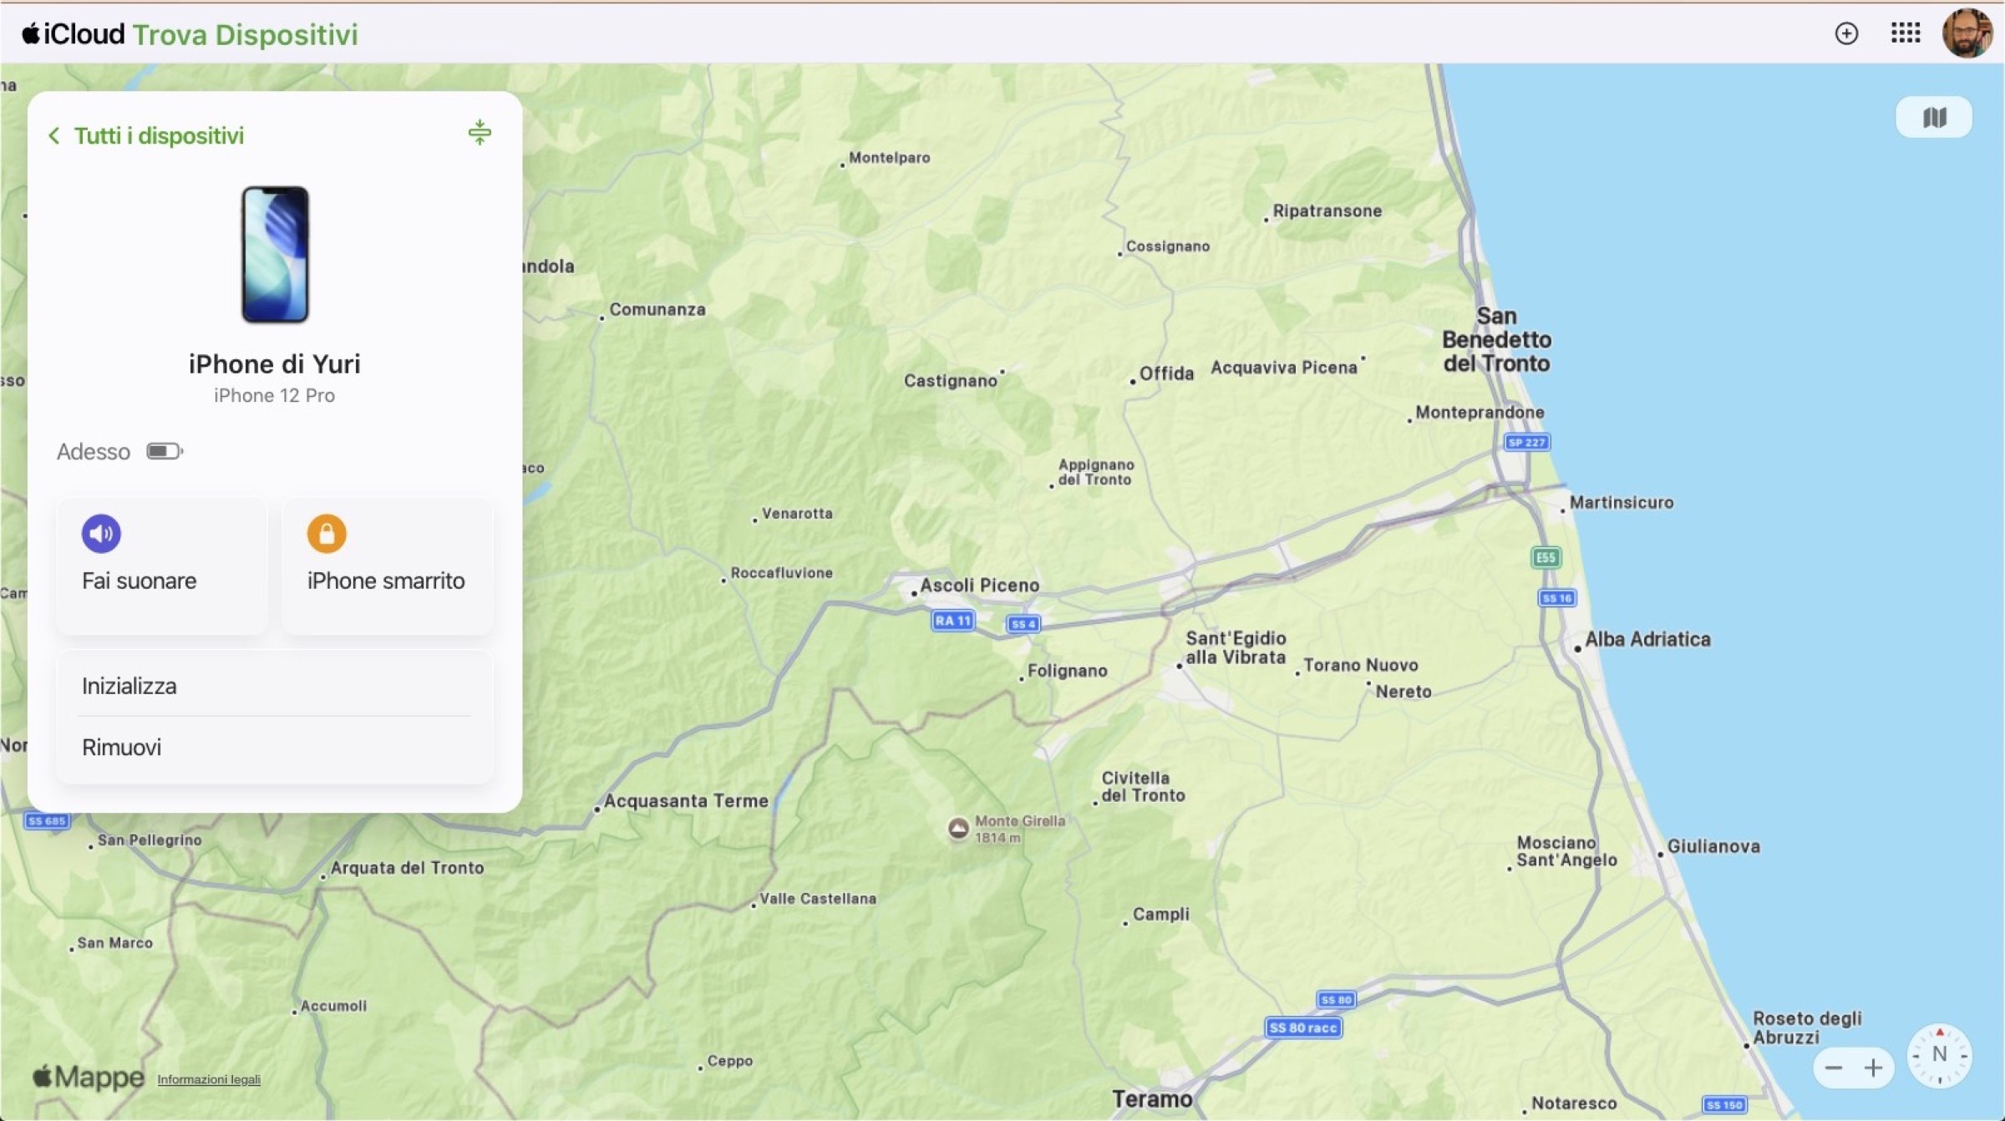Open the map type selector
Screen dimensions: 2005x1121
[1934, 118]
